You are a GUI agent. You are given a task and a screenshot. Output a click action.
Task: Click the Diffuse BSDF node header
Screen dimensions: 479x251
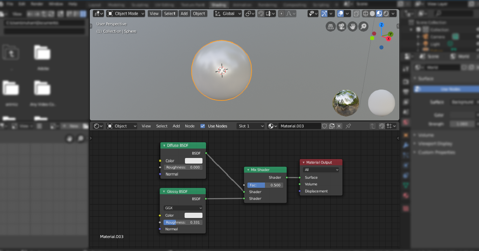pyautogui.click(x=183, y=145)
